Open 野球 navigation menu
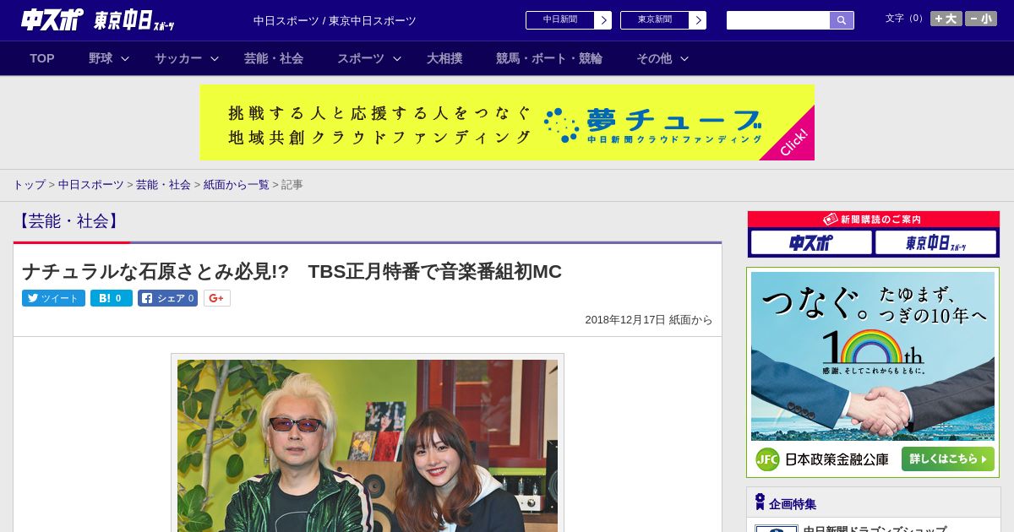This screenshot has height=532, width=1014. [101, 58]
